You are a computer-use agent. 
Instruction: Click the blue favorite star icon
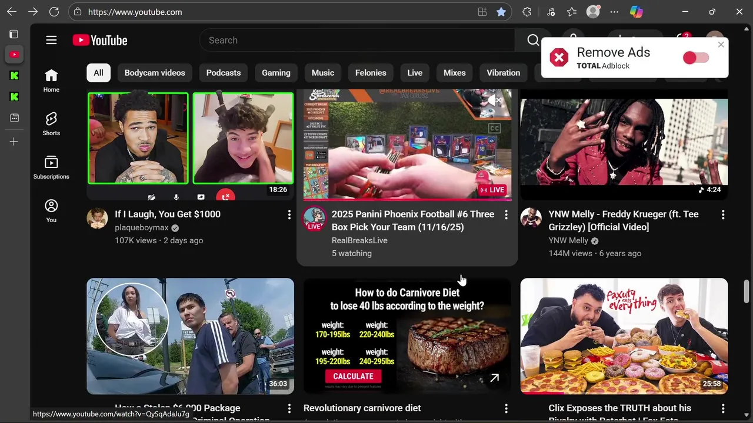[501, 12]
